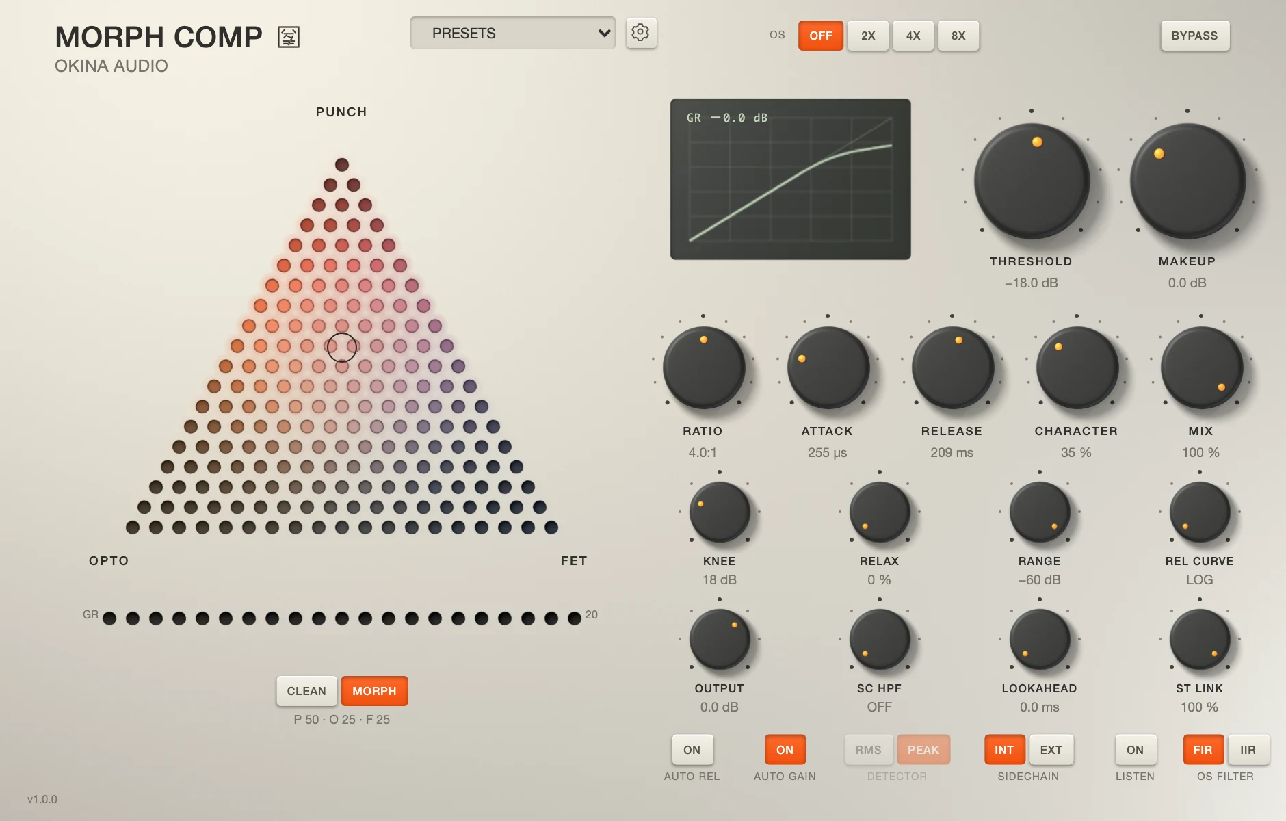Click the Attack knob

coord(828,368)
